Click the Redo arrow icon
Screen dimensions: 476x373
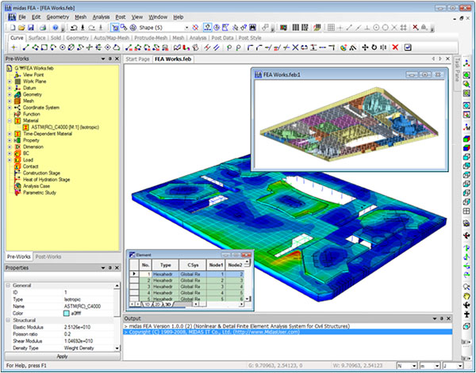tap(92, 28)
